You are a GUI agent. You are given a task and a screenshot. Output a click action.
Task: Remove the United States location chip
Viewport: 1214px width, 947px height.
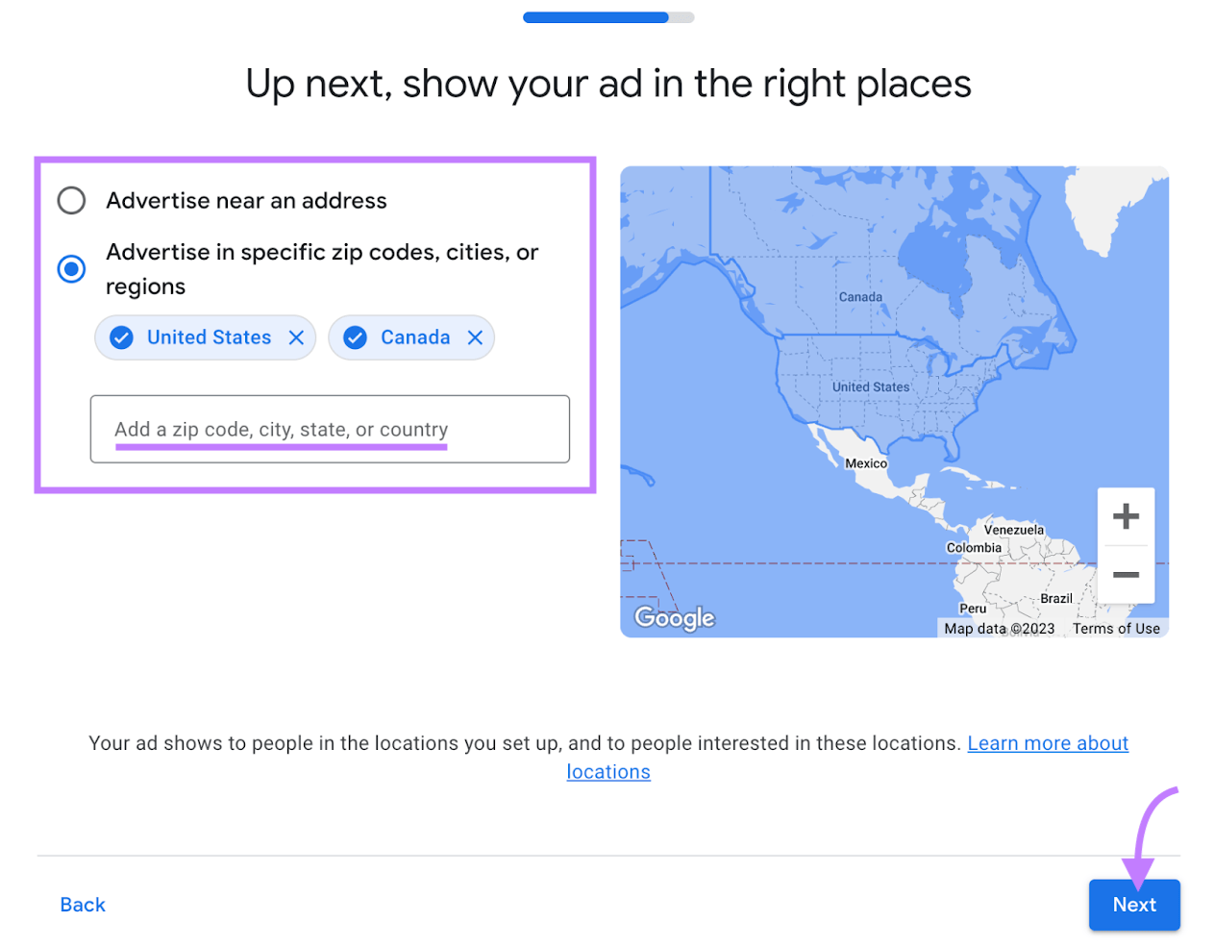[x=298, y=336]
